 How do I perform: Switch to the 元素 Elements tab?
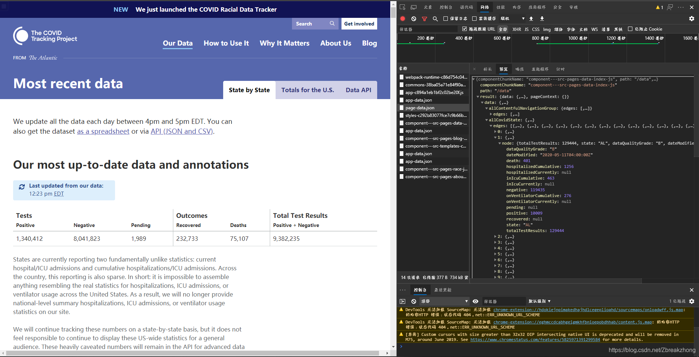coord(428,7)
